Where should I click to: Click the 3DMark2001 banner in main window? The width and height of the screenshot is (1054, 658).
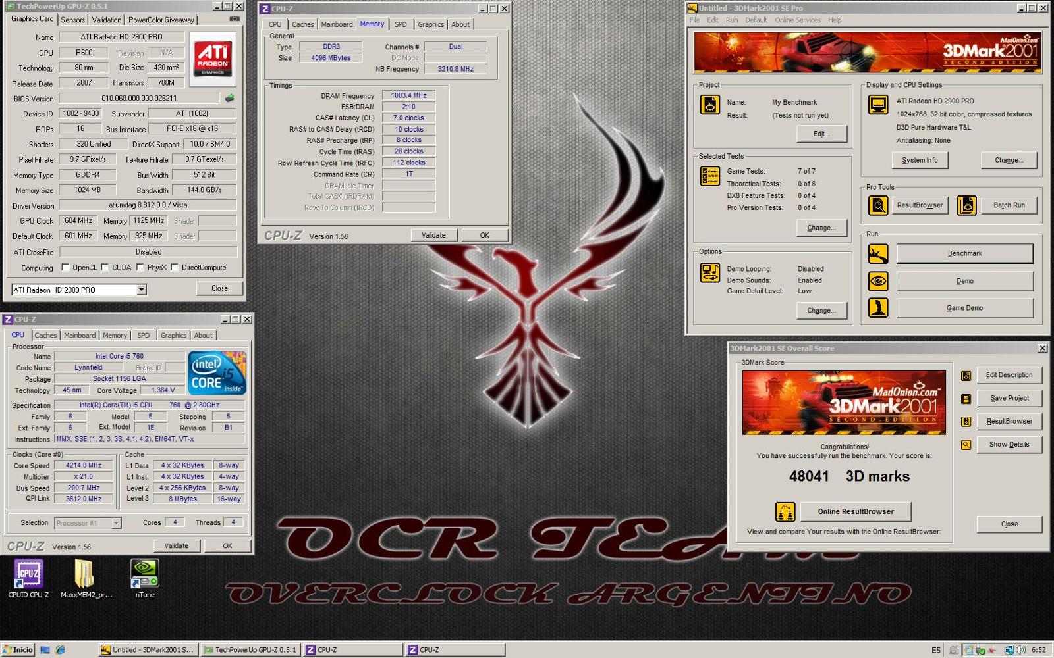868,52
